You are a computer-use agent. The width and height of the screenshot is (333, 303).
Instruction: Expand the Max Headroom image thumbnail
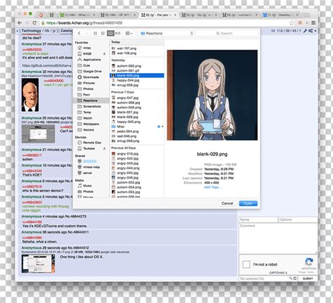[30, 95]
